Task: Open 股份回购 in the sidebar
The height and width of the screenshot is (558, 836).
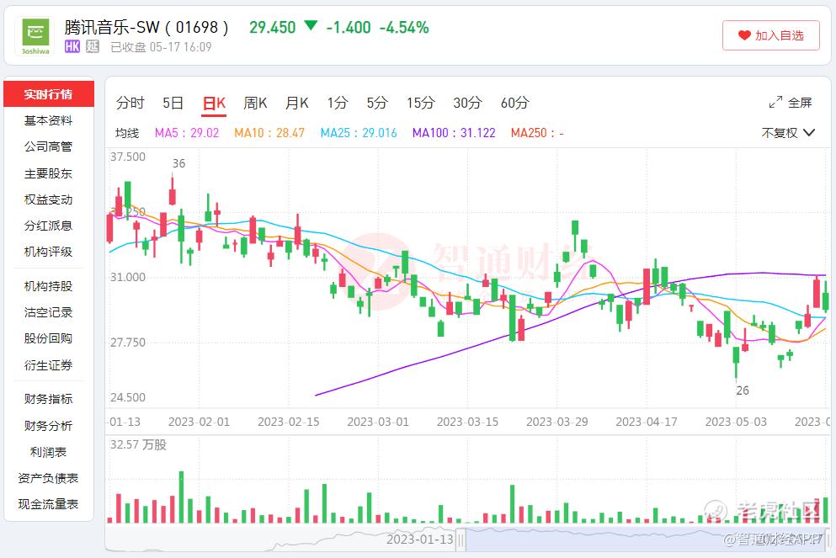Action: pos(49,338)
